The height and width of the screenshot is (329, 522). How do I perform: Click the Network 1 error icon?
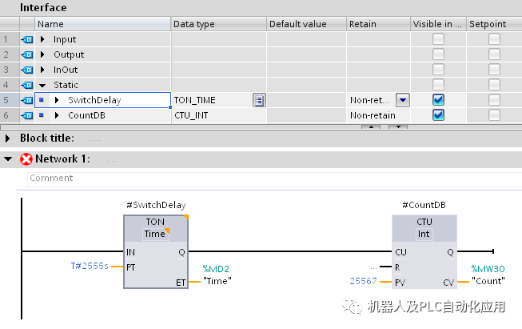coord(26,158)
